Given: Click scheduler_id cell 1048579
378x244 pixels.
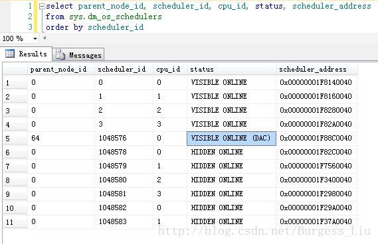Looking at the screenshot, I should click(x=124, y=166).
